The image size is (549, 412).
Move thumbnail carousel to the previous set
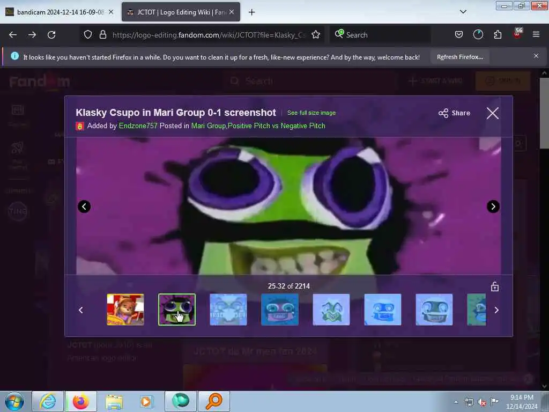pyautogui.click(x=81, y=310)
